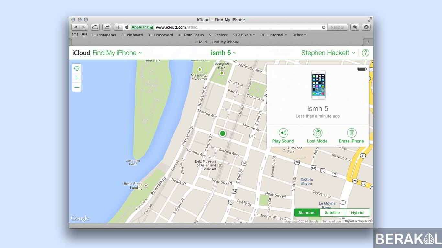Image resolution: width=442 pixels, height=248 pixels.
Task: Select the iCloud - Find My iPhone tab
Action: click(x=217, y=42)
